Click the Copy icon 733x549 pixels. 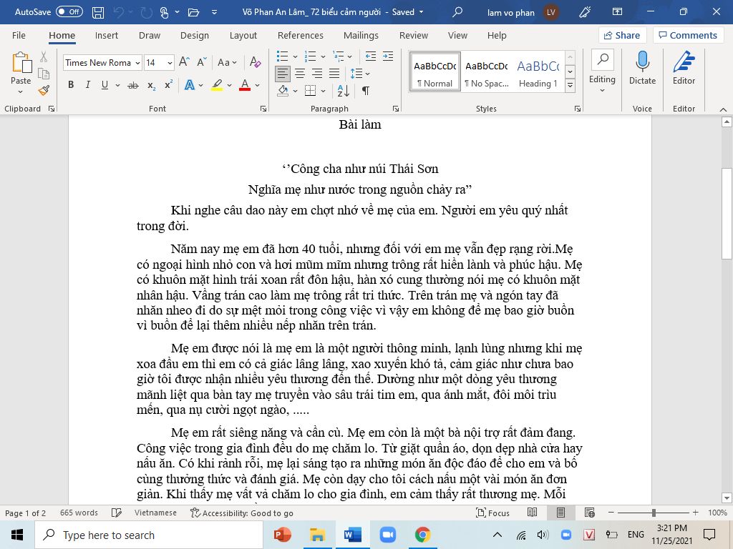coord(44,74)
